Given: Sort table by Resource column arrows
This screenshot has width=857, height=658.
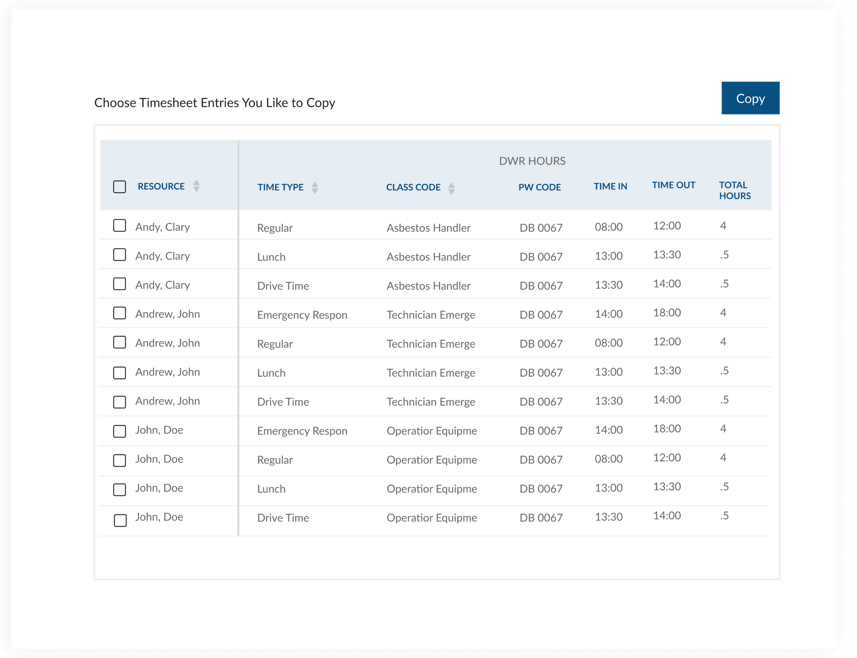Looking at the screenshot, I should coord(196,186).
